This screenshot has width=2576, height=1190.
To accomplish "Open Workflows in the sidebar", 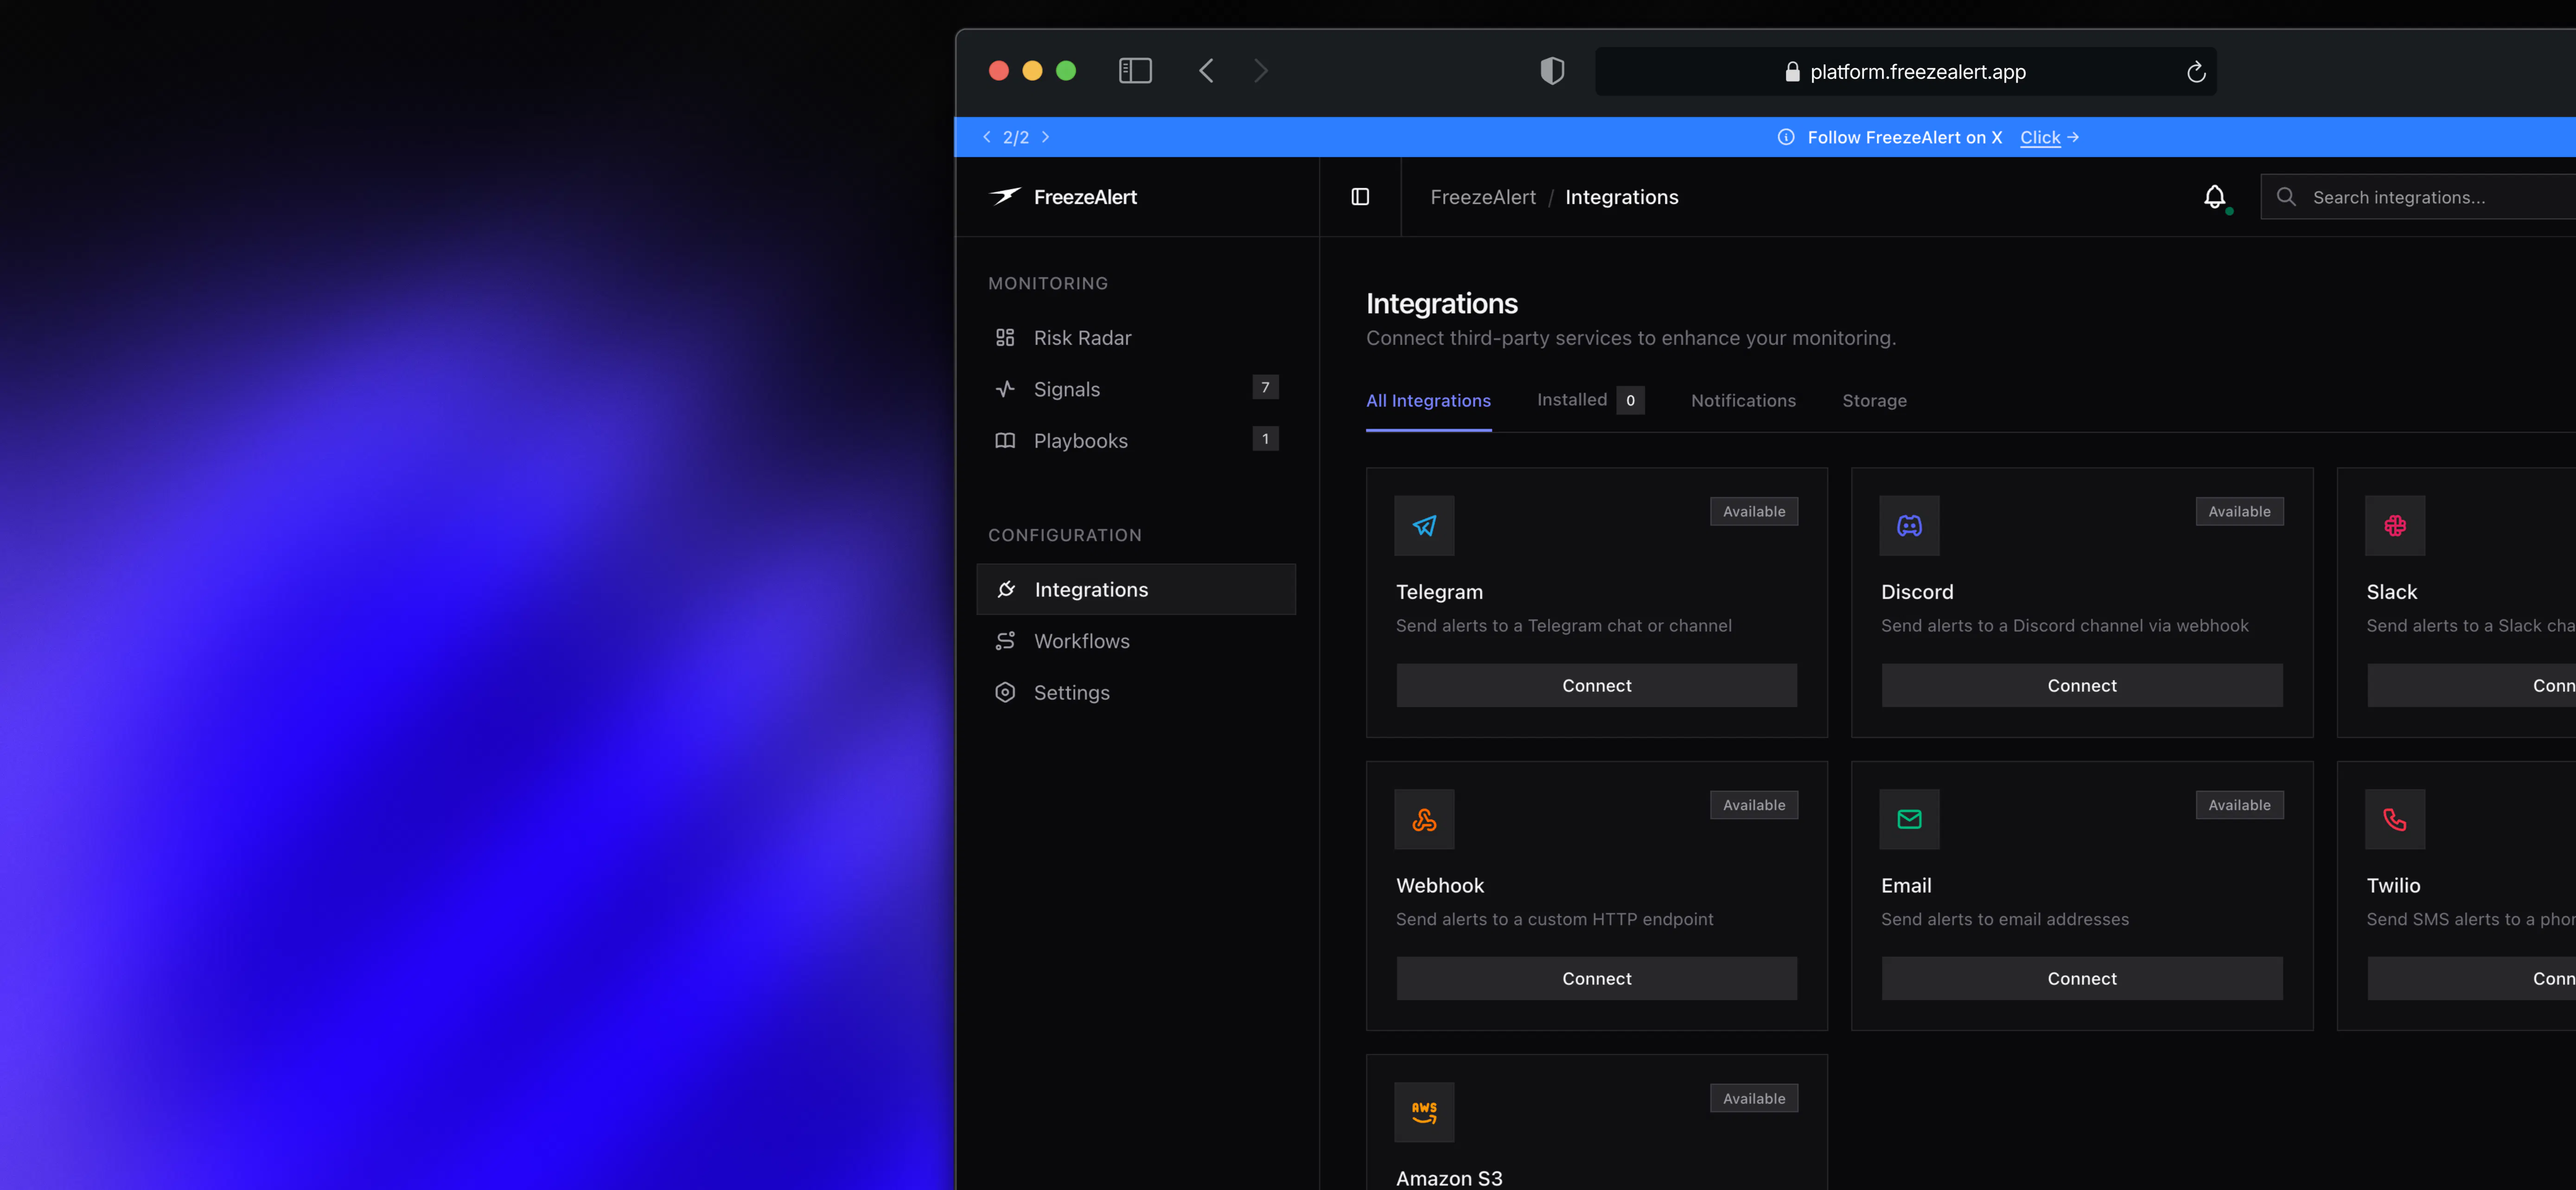I will pyautogui.click(x=1136, y=640).
